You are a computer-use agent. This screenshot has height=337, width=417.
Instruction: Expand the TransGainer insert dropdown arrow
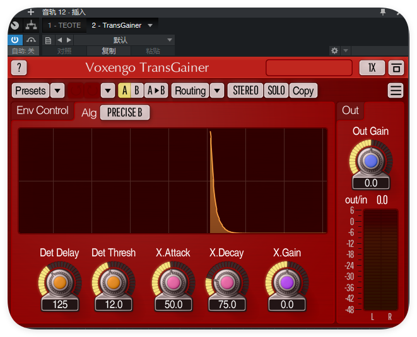(x=150, y=25)
